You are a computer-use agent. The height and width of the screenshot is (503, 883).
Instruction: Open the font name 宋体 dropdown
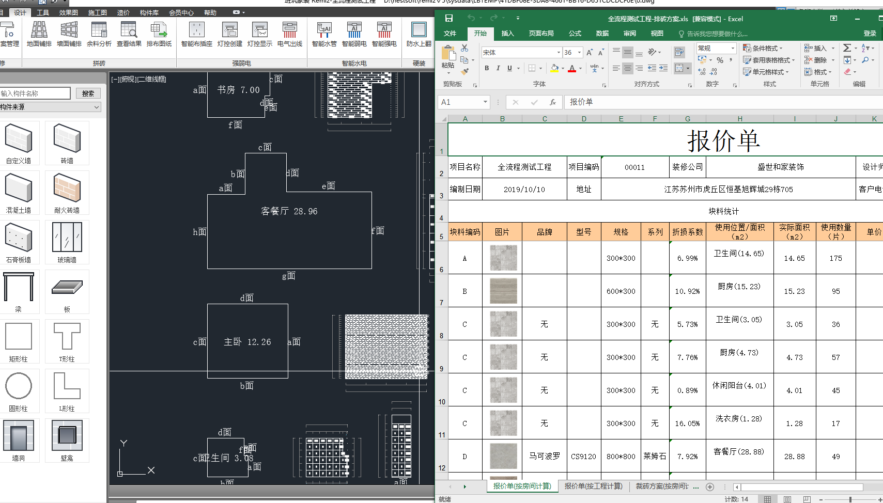coord(559,52)
